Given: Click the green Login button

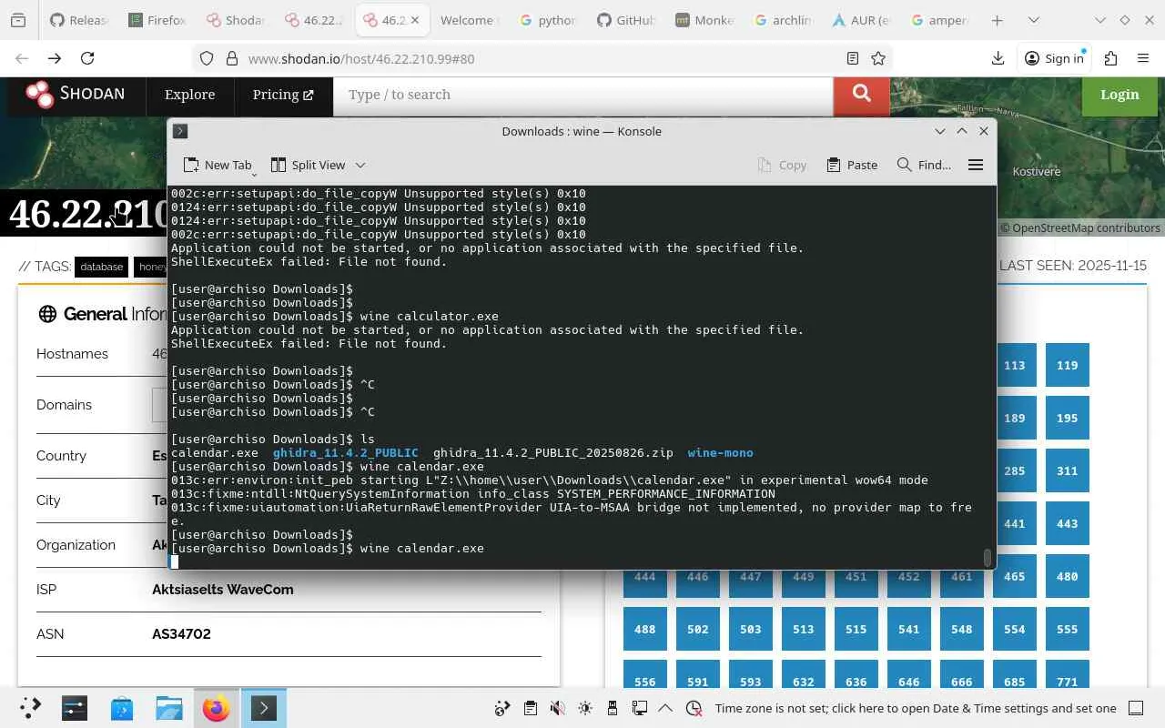Looking at the screenshot, I should [1119, 95].
